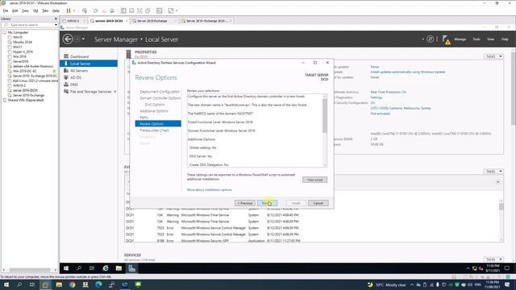Image resolution: width=516 pixels, height=290 pixels.
Task: Click the review selections scrollbar thumb
Action: tap(325, 115)
